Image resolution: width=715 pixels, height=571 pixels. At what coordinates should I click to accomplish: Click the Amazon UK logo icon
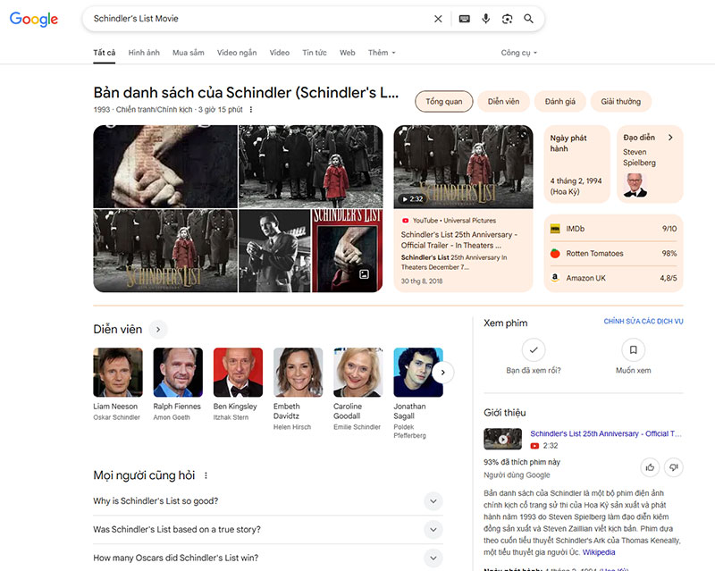(x=555, y=278)
